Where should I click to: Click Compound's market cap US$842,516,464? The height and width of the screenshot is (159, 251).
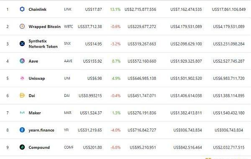pos(187,147)
